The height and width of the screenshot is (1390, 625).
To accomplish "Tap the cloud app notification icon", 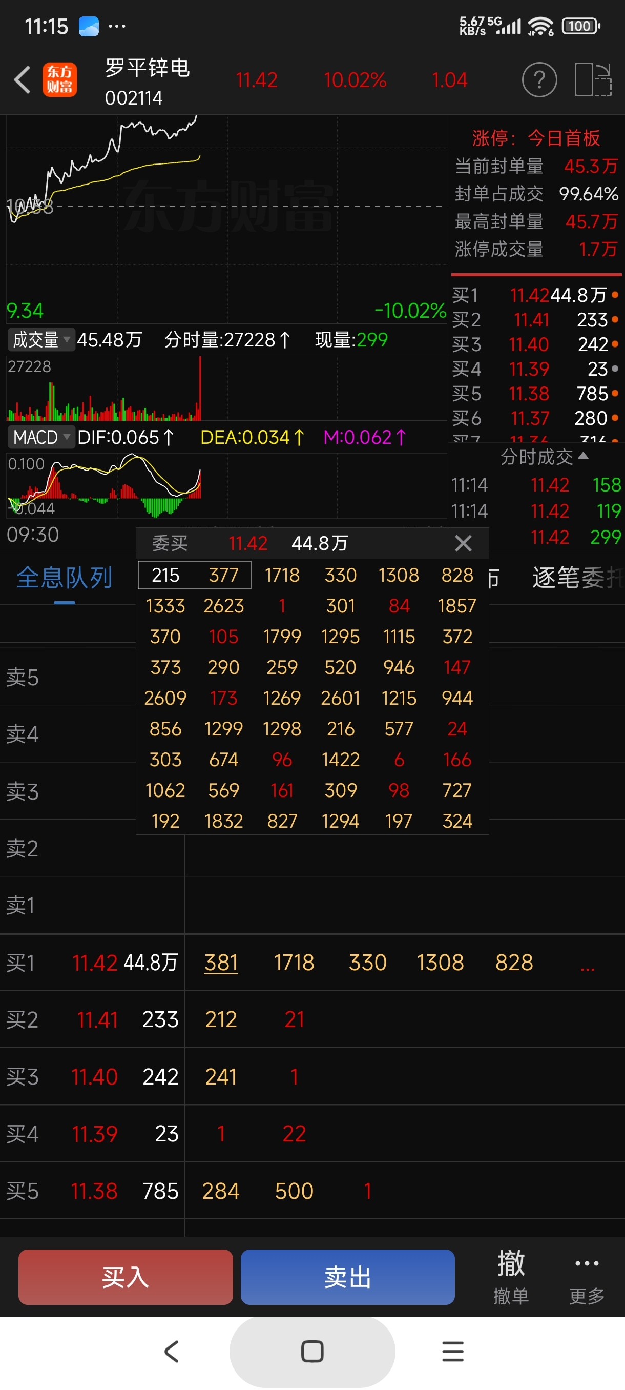I will point(89,26).
